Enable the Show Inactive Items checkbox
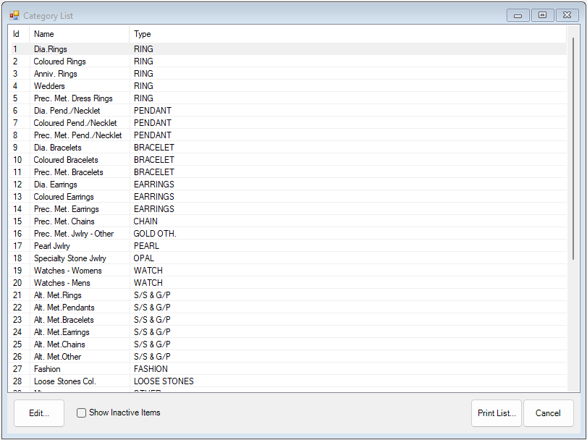The height and width of the screenshot is (440, 587). (82, 412)
